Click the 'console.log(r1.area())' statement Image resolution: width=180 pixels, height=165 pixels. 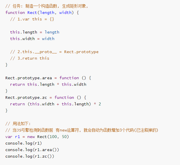coord(32,150)
